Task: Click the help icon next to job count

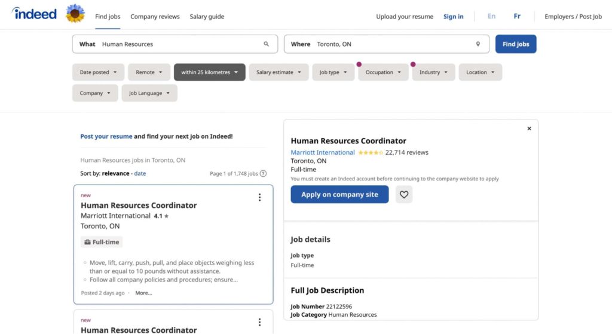Action: click(x=264, y=174)
